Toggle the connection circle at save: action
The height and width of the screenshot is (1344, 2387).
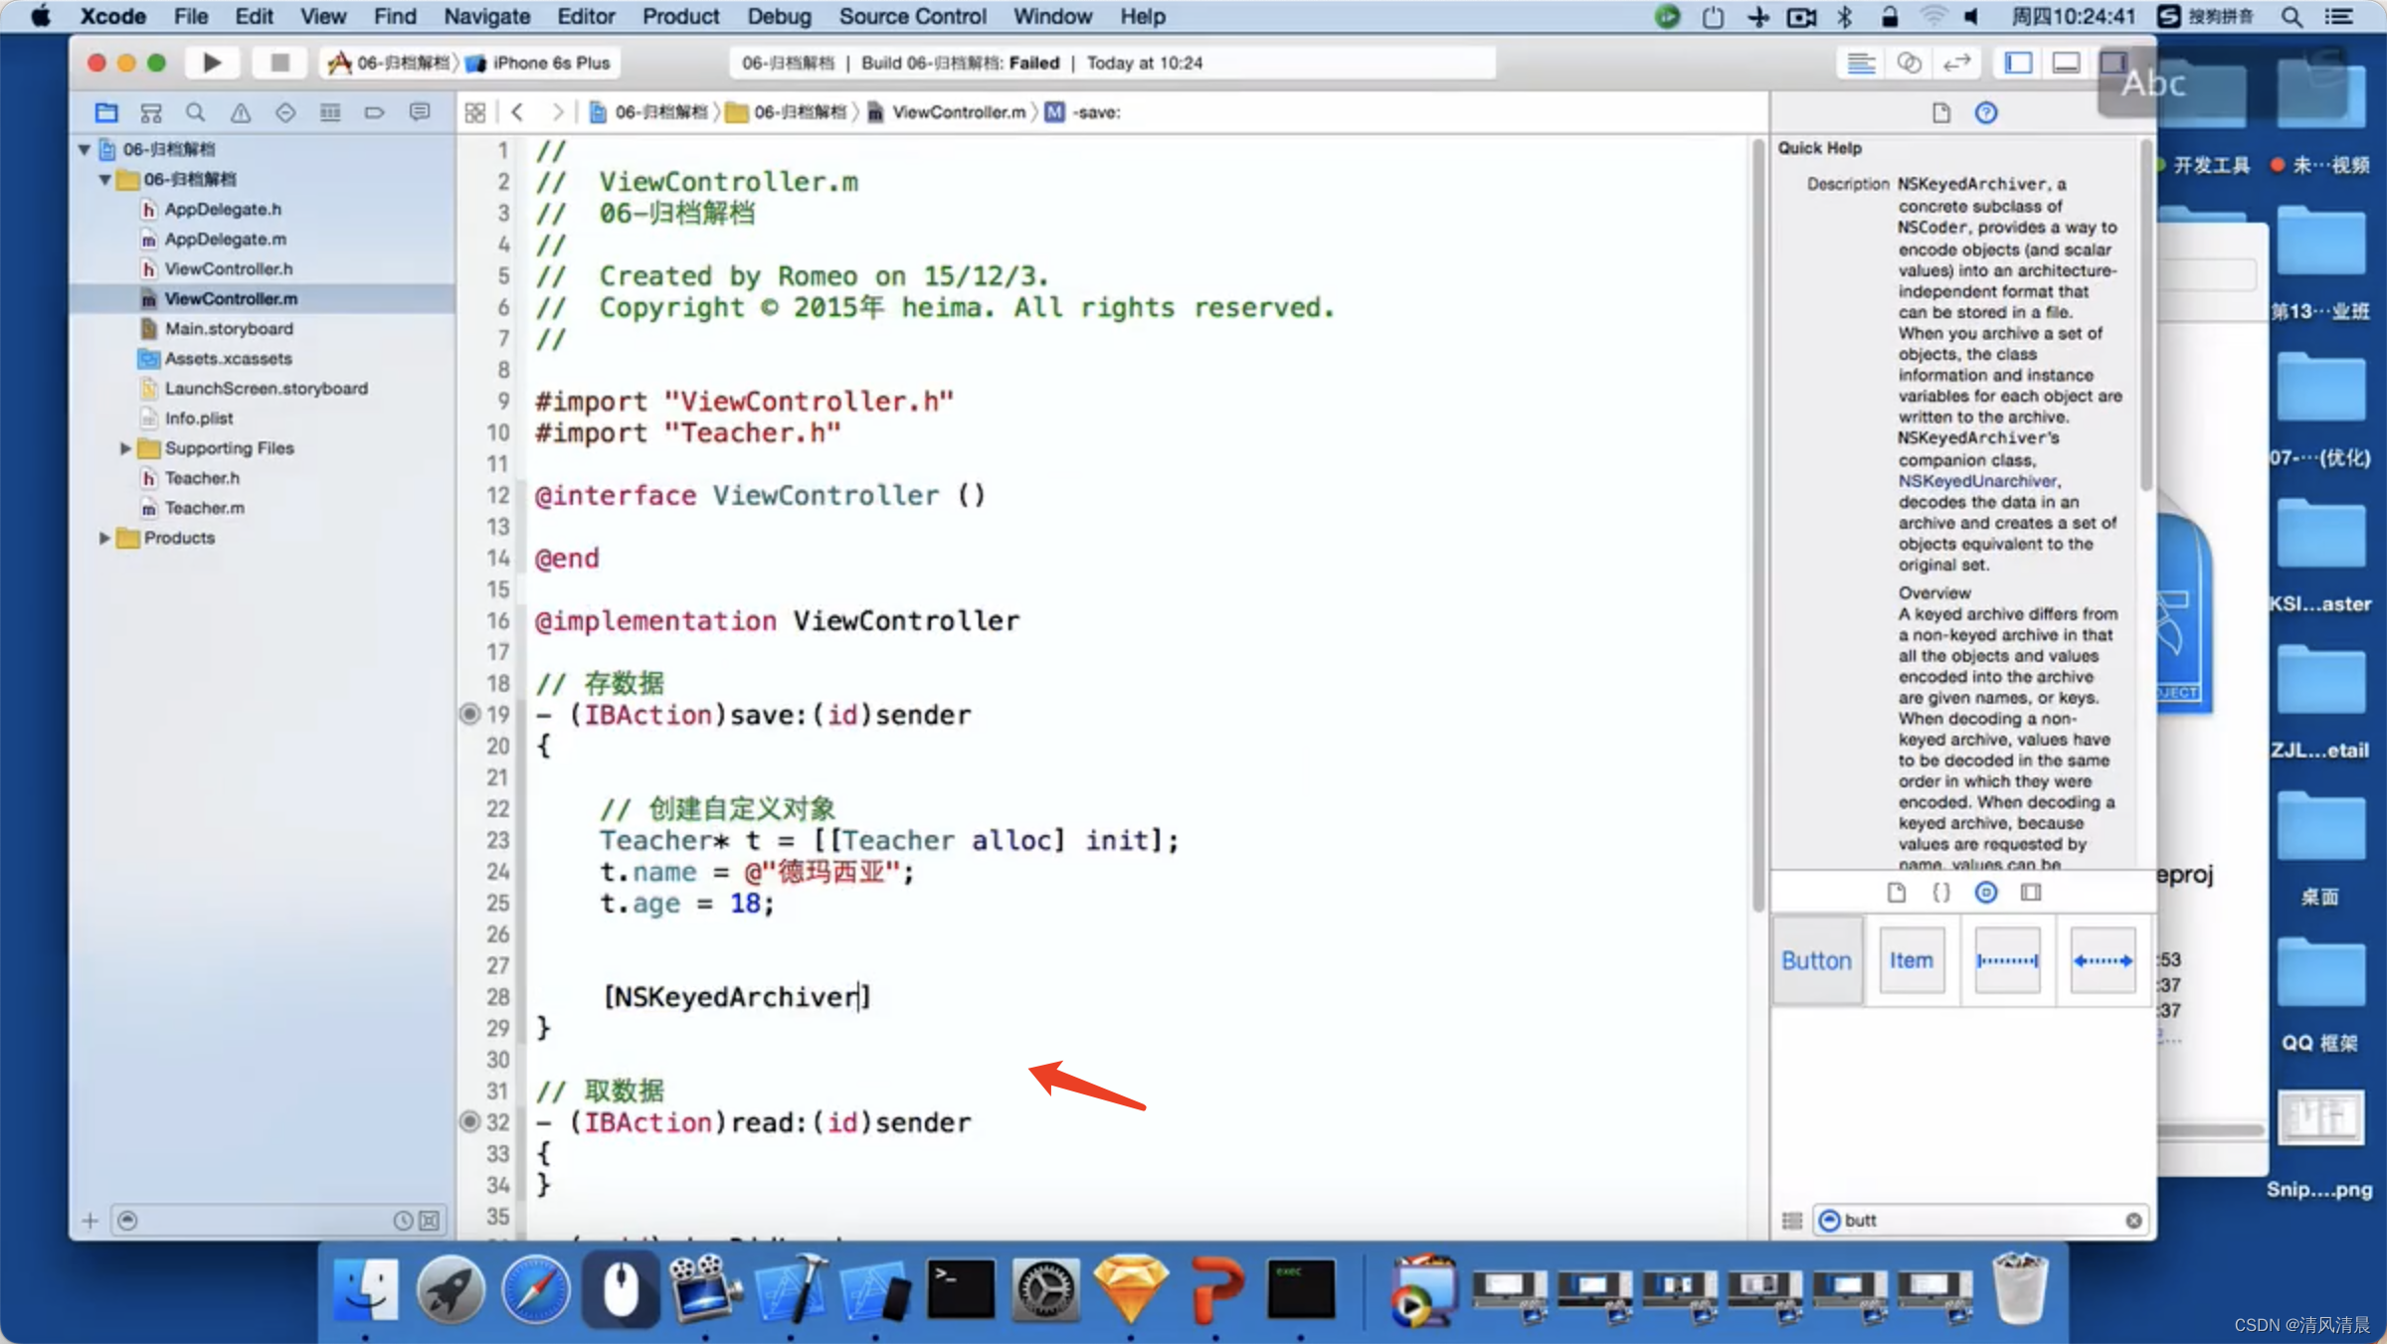click(x=469, y=714)
